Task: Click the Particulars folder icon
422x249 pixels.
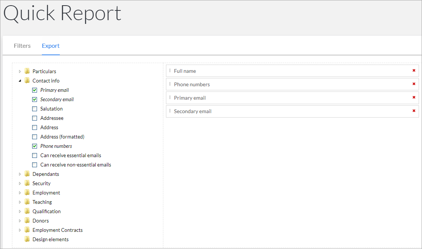Action: coord(27,71)
